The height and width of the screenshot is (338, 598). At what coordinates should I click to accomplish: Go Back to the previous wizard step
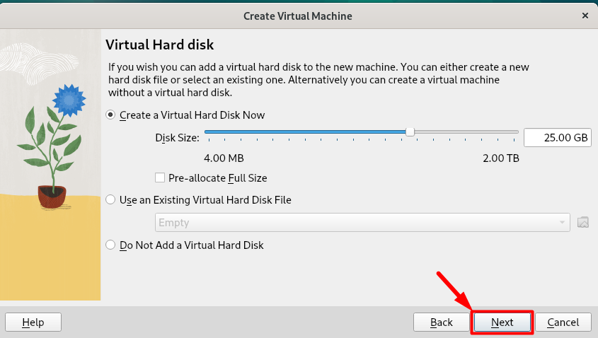pos(441,322)
